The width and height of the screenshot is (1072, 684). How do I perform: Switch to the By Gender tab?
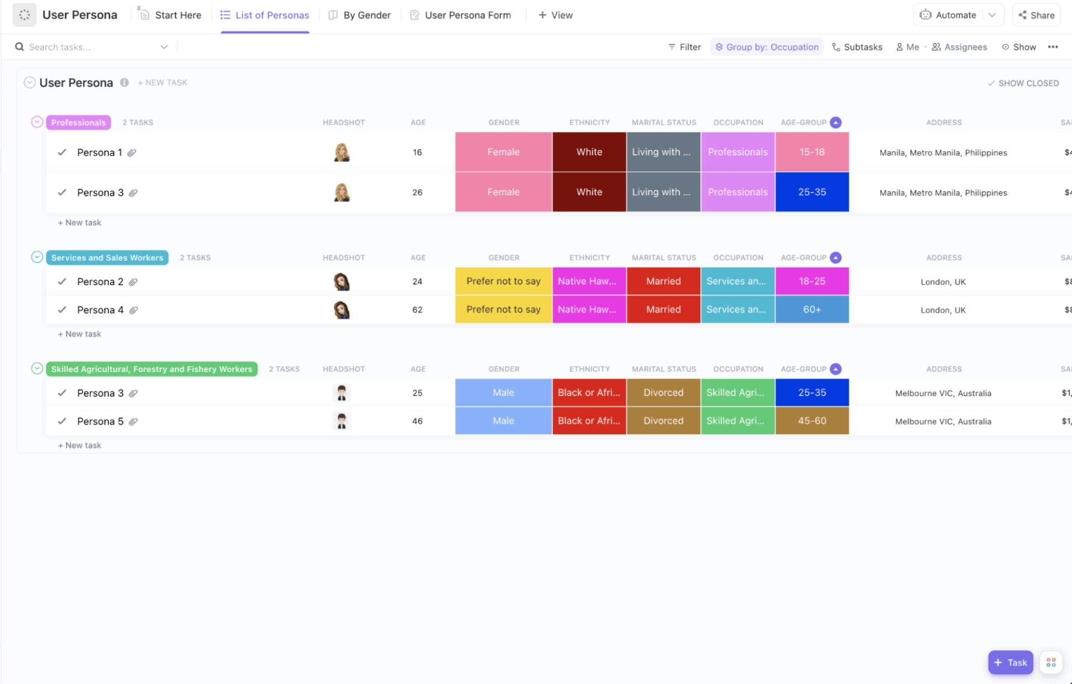click(x=360, y=15)
